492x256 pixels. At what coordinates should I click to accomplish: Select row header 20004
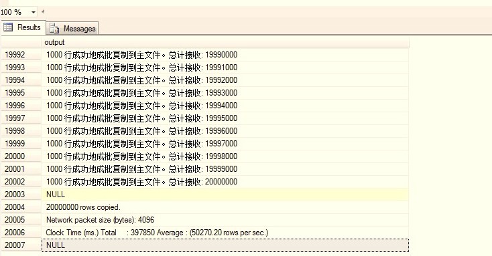click(x=21, y=207)
